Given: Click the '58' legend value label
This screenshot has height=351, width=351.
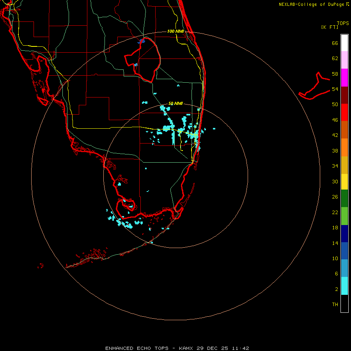Looking at the screenshot, I should coord(335,74).
